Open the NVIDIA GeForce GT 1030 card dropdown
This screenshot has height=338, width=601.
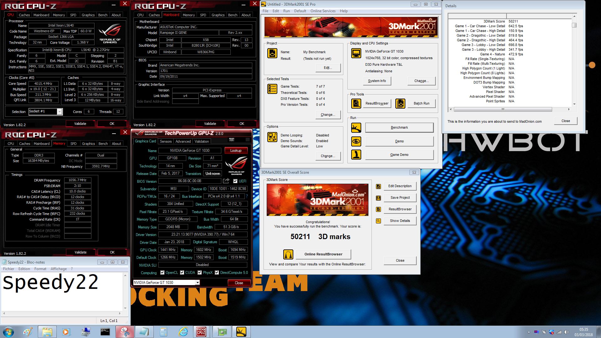coord(198,283)
